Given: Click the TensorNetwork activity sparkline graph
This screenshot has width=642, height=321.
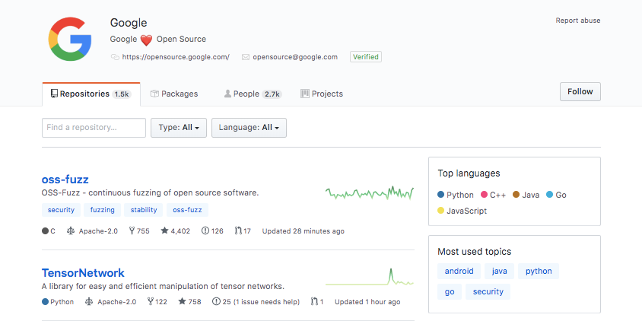Looking at the screenshot, I should (x=370, y=277).
